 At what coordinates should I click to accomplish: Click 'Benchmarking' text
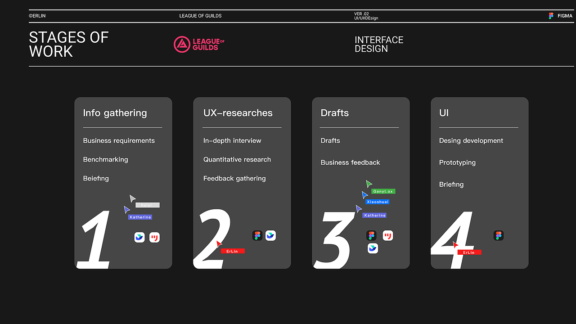pyautogui.click(x=106, y=160)
